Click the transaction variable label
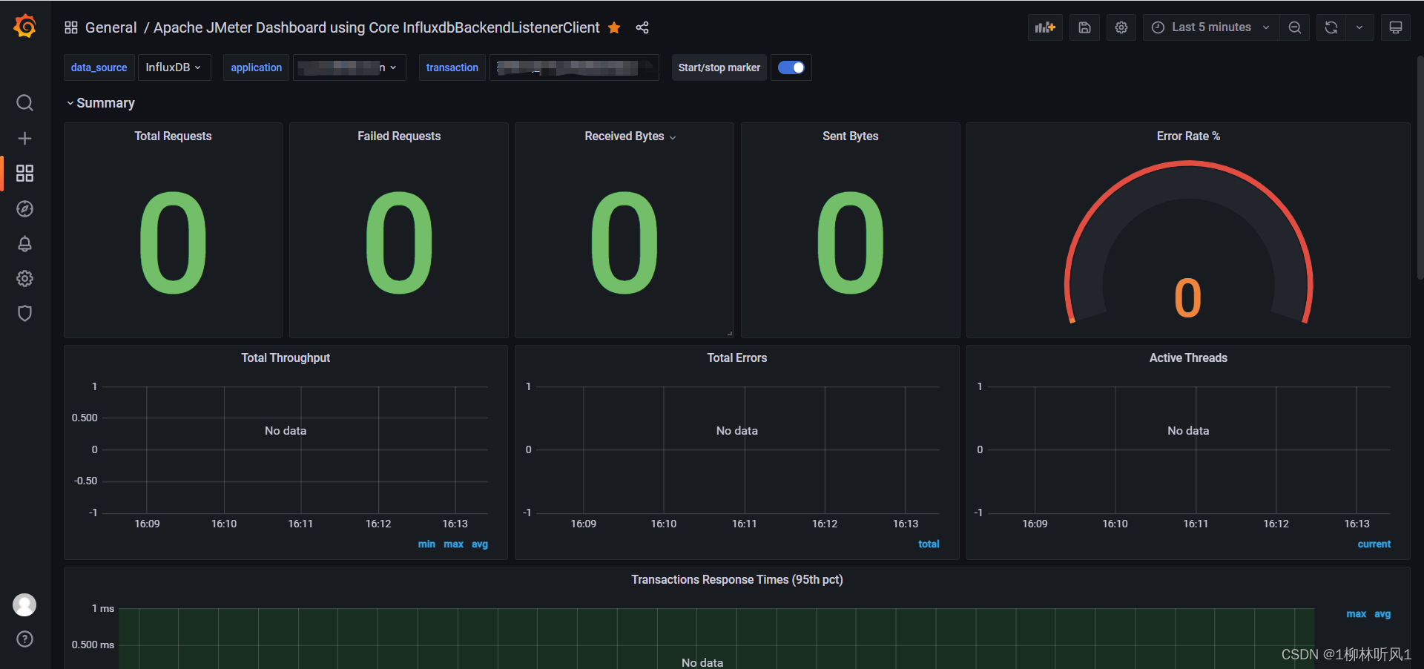The height and width of the screenshot is (669, 1424). click(452, 67)
